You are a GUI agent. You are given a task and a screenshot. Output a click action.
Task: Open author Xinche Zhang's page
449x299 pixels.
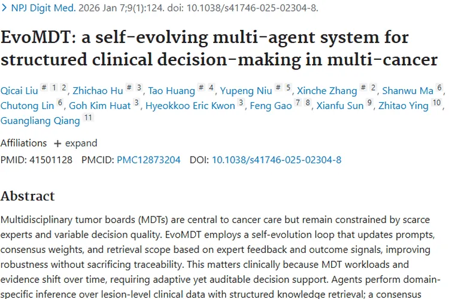click(327, 91)
